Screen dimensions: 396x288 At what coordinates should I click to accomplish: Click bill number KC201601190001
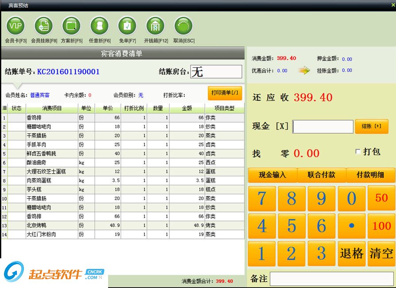coord(68,72)
